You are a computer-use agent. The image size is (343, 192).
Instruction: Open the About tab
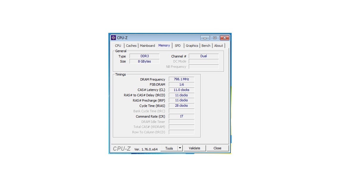219,46
